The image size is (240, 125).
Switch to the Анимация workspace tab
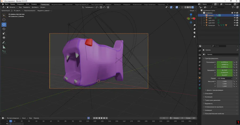[117, 5]
